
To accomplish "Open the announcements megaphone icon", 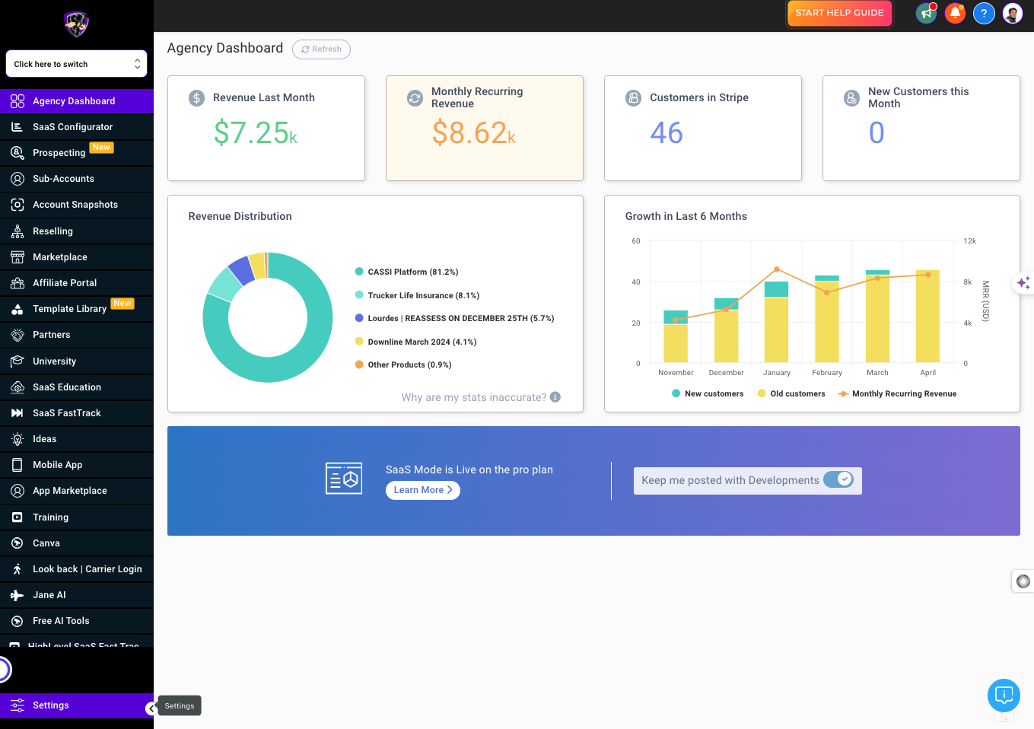I will [x=926, y=13].
